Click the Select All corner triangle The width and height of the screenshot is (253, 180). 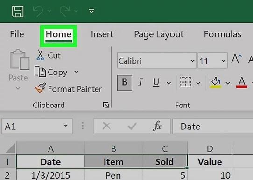click(10, 148)
